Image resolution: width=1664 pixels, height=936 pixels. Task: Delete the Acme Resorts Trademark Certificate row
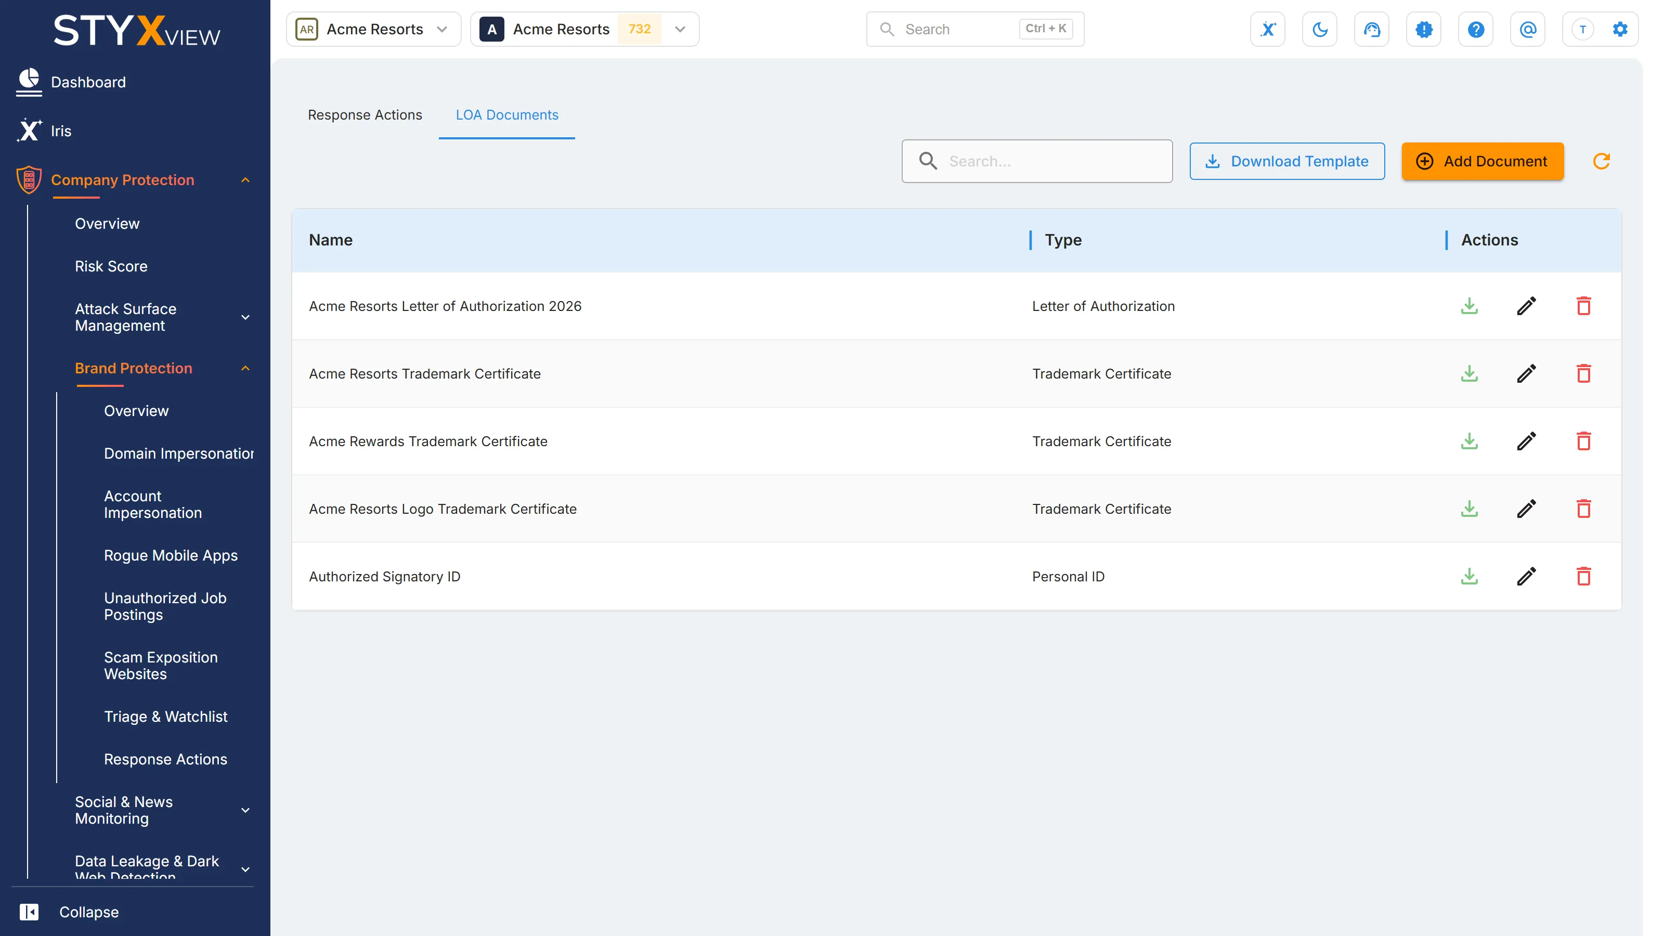[1583, 373]
